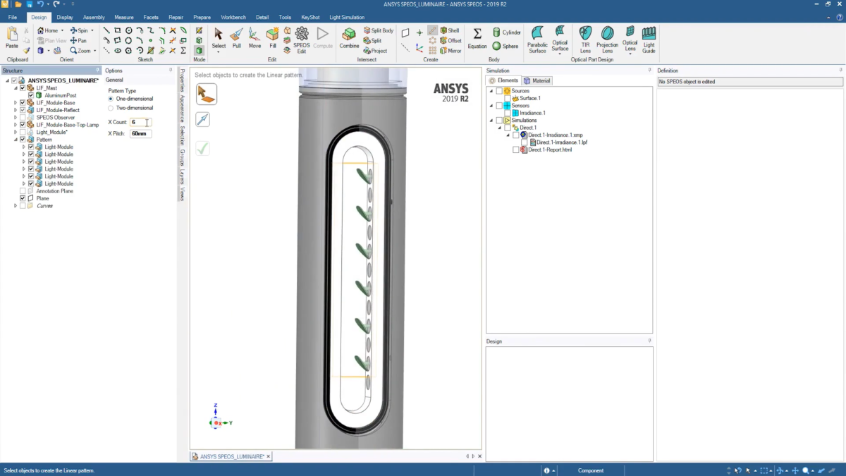
Task: Choose the Fill tool
Action: (x=272, y=38)
